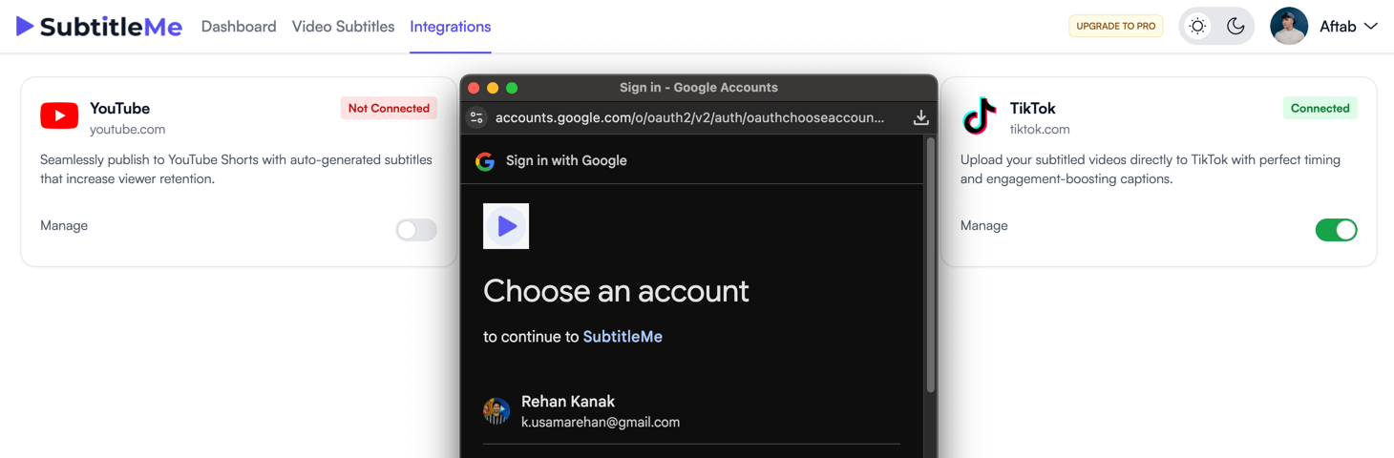
Task: Click the SubtitleMe app icon in popup
Action: (x=506, y=226)
